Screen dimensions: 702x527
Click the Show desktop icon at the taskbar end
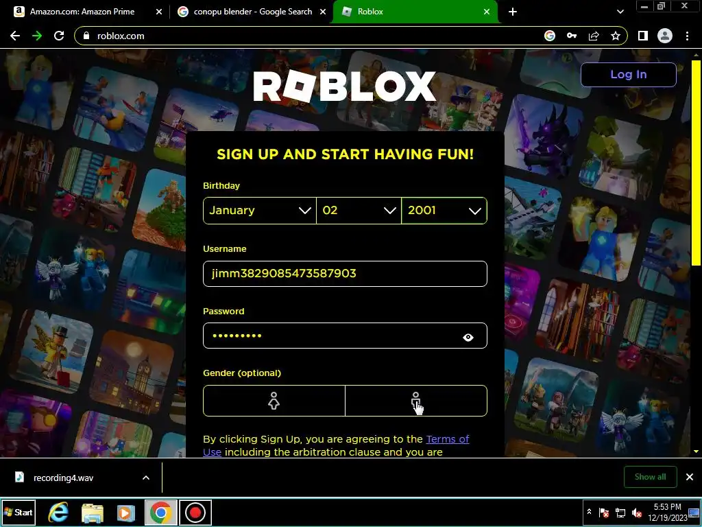click(x=694, y=513)
